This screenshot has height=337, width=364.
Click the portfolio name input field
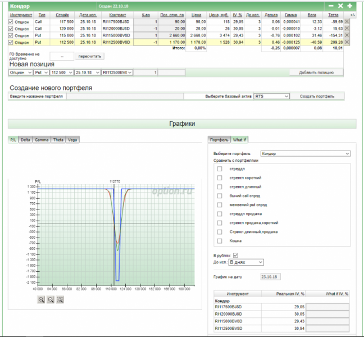pos(126,96)
